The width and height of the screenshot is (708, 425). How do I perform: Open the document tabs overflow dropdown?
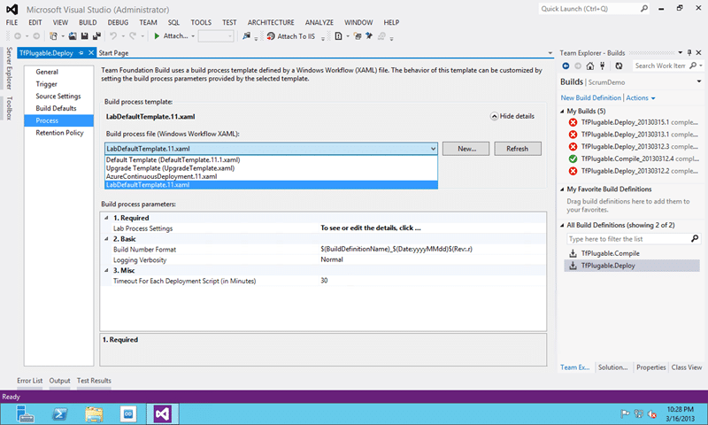pyautogui.click(x=550, y=53)
